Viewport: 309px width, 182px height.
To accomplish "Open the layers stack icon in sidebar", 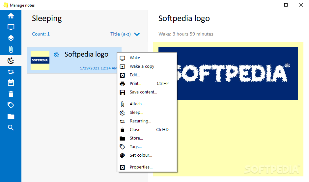I will pos(11,38).
